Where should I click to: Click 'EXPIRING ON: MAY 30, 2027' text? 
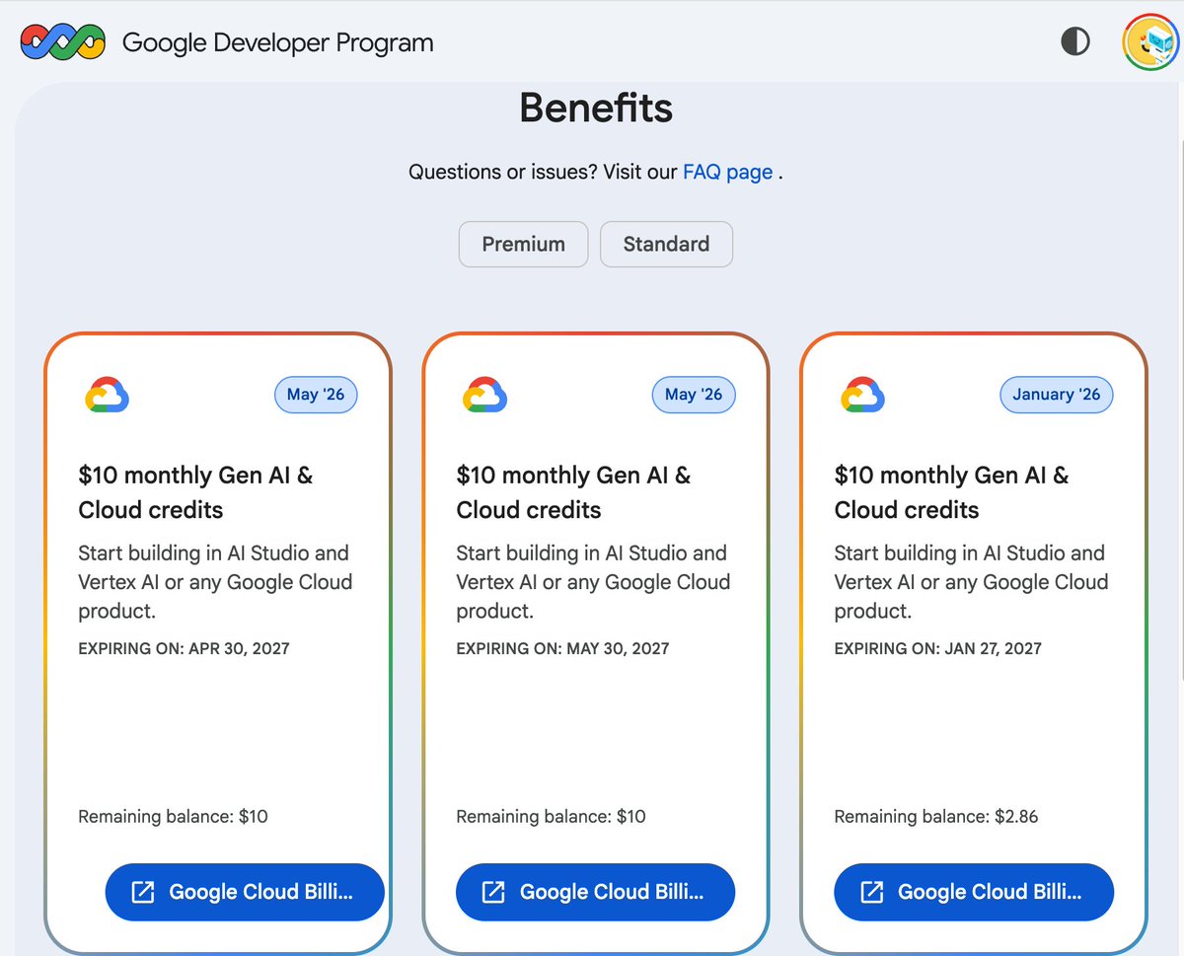click(562, 648)
